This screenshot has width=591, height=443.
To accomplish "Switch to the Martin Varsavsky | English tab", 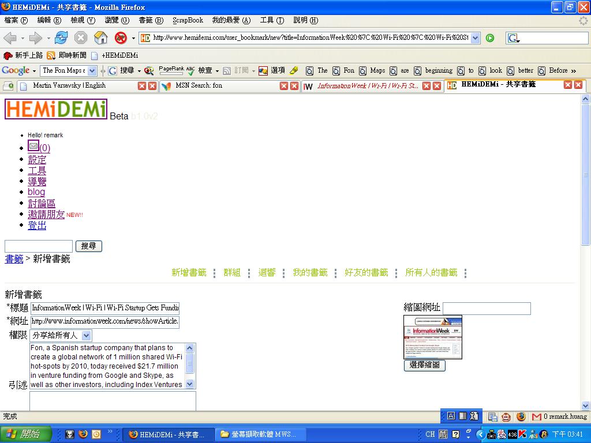I will coord(69,85).
